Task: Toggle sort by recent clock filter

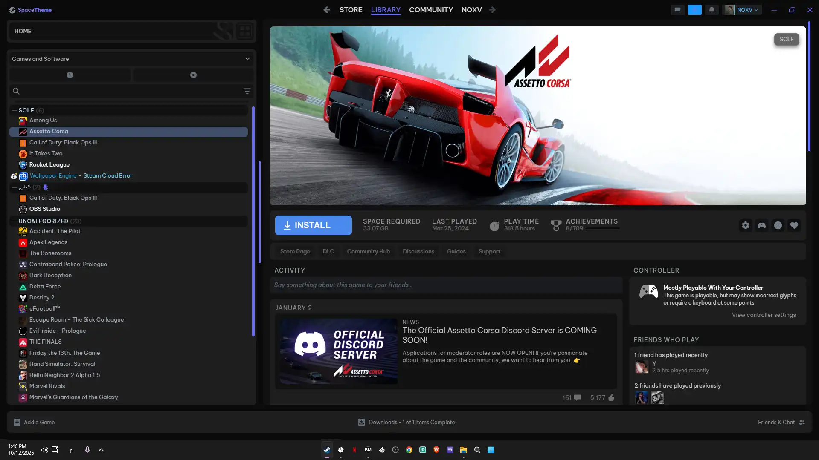Action: click(x=70, y=75)
